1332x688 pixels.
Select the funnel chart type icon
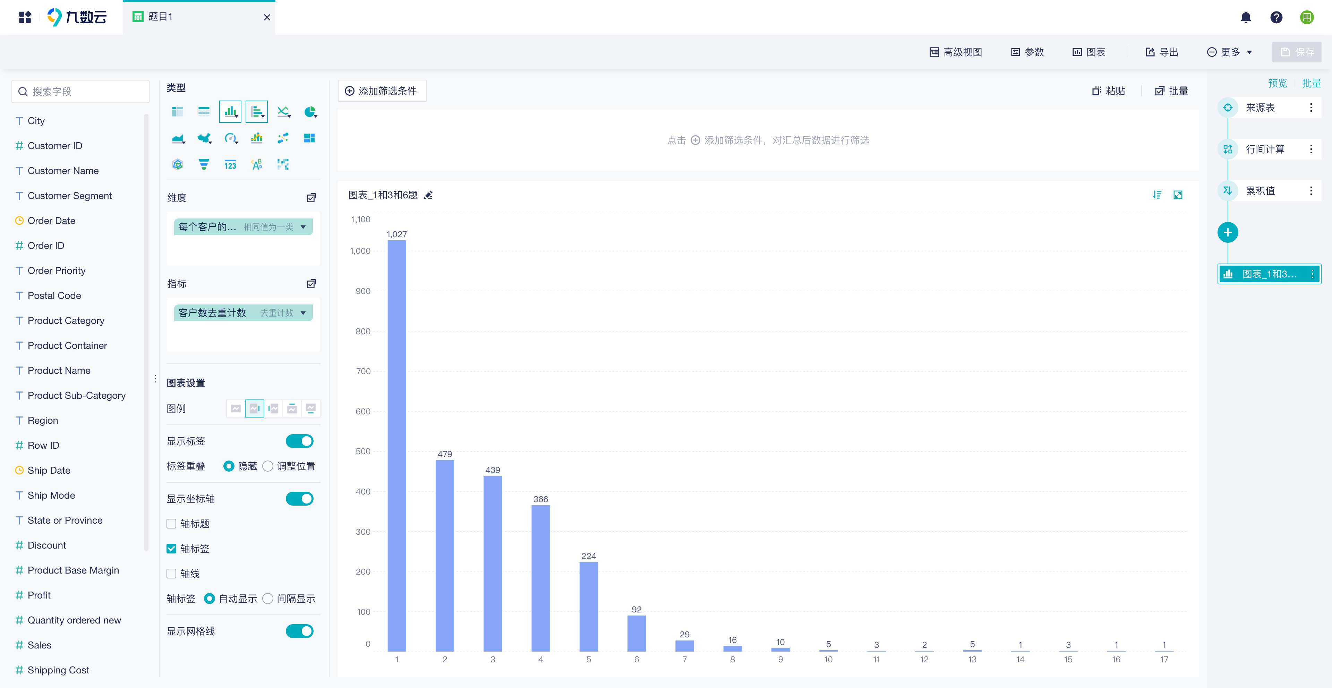(204, 164)
